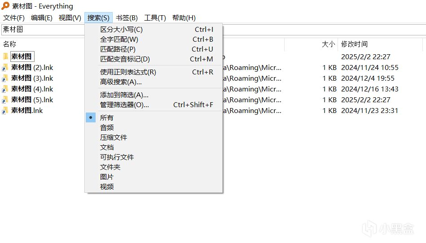Click the Everything magnifier icon in title bar
This screenshot has width=426, height=243.
coord(5,6)
